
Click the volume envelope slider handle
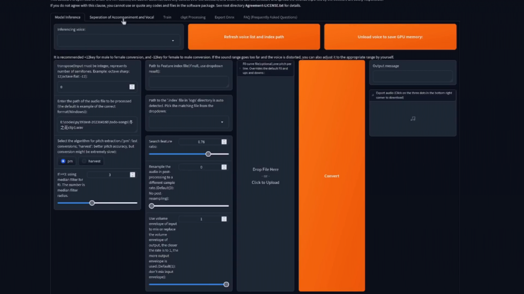tap(226, 284)
